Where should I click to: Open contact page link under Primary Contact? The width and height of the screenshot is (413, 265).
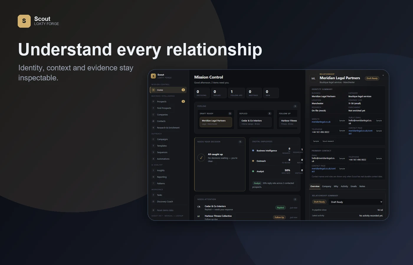pos(324,170)
